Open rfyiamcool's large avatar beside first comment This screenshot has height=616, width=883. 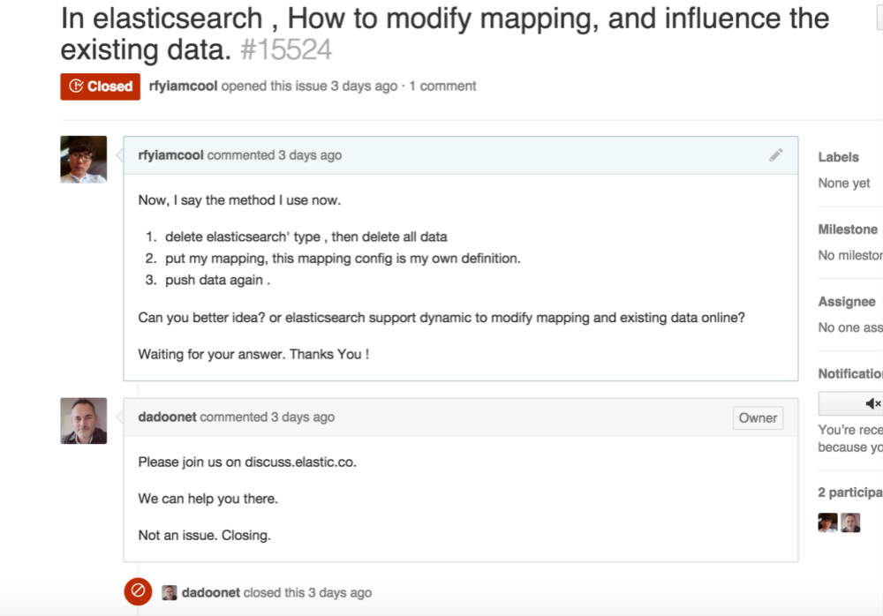pos(84,160)
